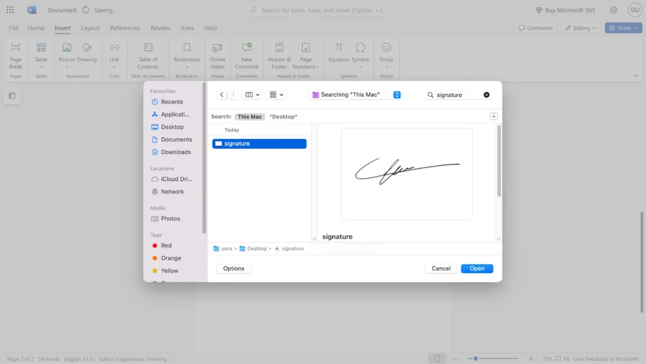646x364 pixels.
Task: Click the Online Video ribbon icon
Action: (x=217, y=48)
